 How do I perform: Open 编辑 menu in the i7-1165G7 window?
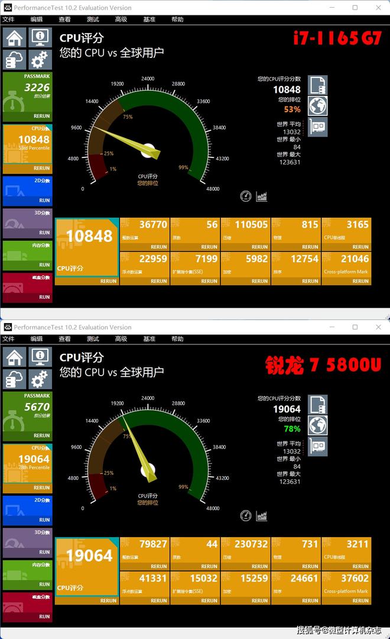point(37,19)
